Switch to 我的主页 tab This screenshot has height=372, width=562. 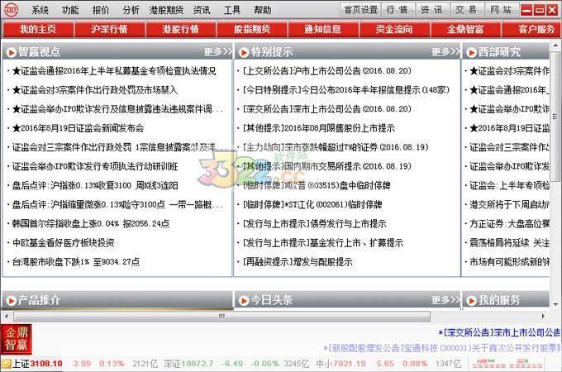click(38, 29)
